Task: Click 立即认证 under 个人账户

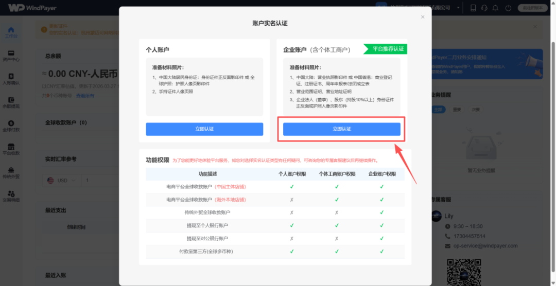Action: pyautogui.click(x=204, y=129)
